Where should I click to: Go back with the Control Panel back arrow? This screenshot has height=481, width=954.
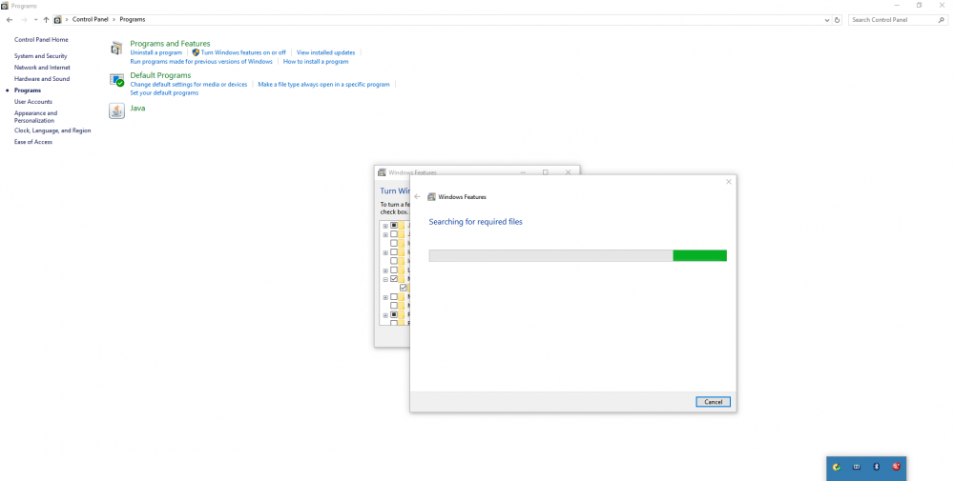(10, 19)
